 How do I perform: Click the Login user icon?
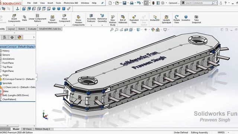point(221,3)
